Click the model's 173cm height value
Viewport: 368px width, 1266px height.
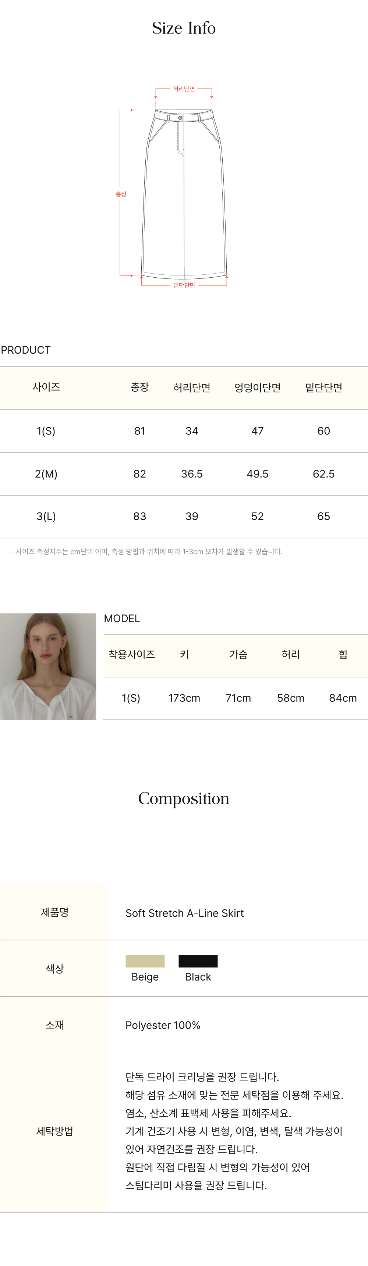pos(184,698)
